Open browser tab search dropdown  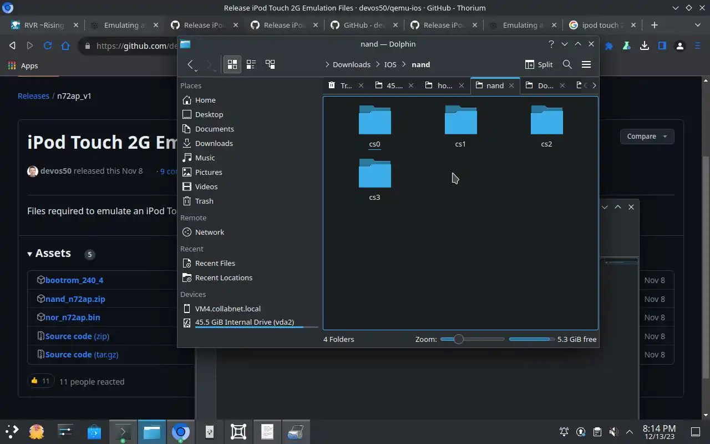698,25
